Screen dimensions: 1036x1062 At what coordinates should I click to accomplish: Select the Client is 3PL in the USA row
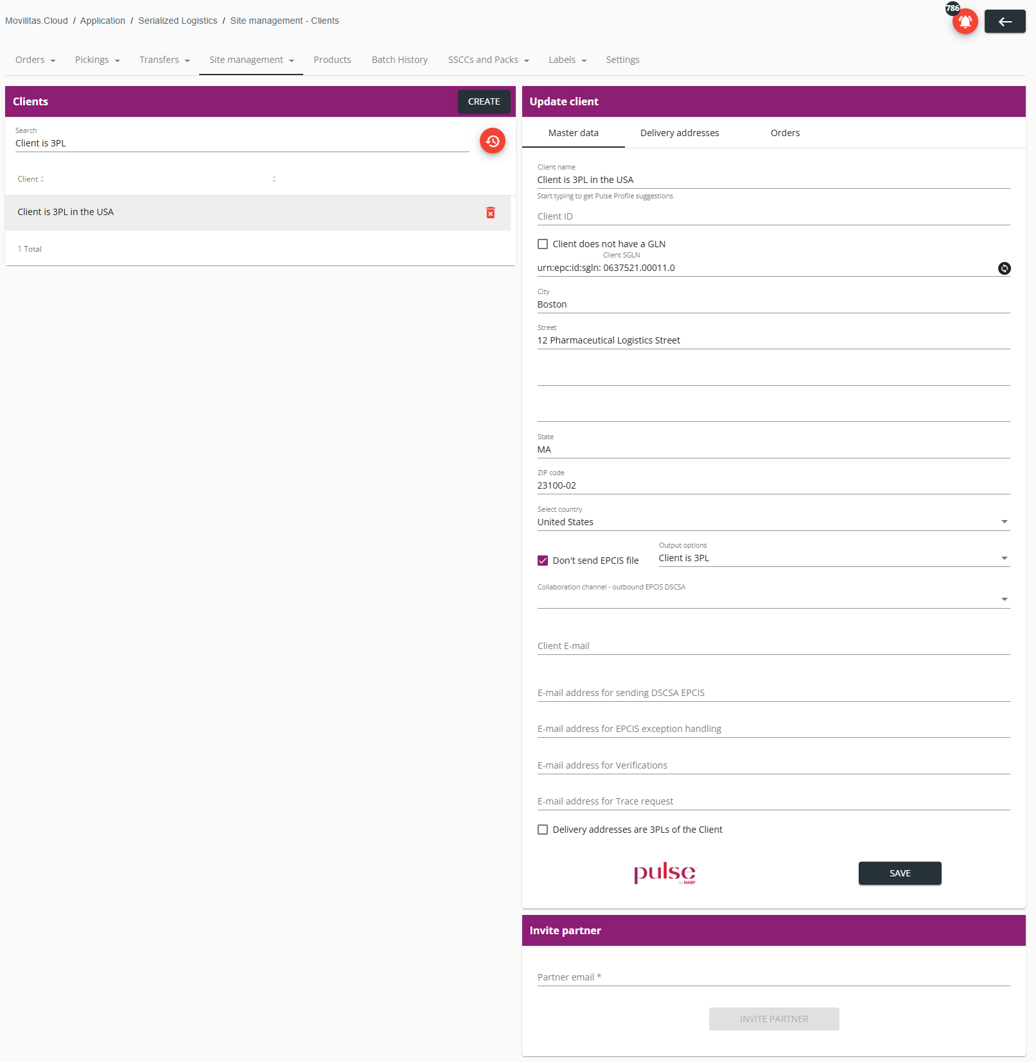click(x=258, y=213)
